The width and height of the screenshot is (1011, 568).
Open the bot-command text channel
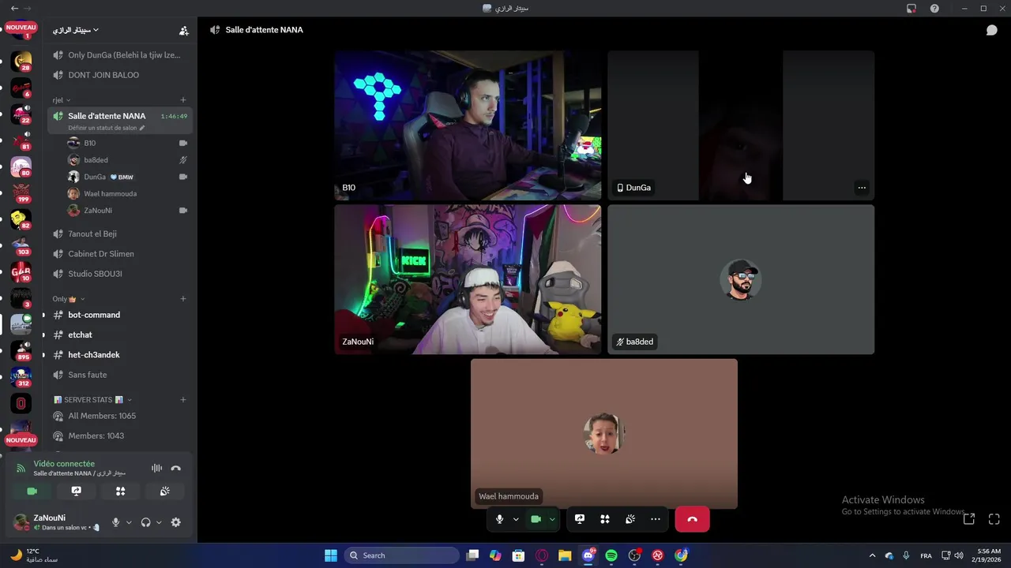(x=118, y=315)
